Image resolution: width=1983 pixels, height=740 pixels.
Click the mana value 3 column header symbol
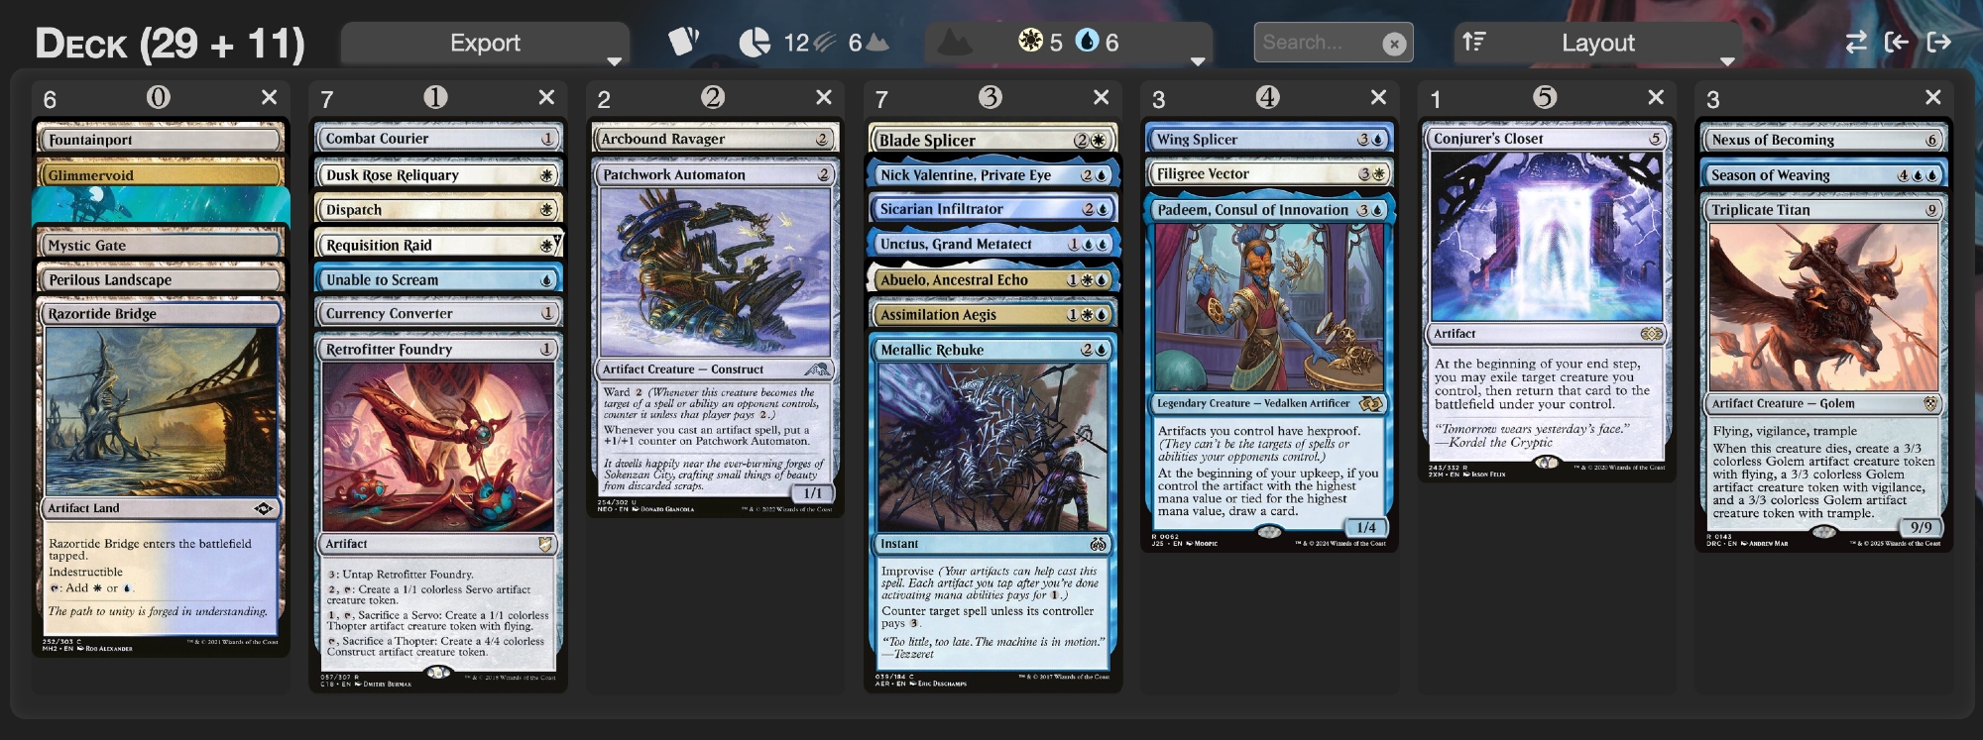tap(990, 97)
